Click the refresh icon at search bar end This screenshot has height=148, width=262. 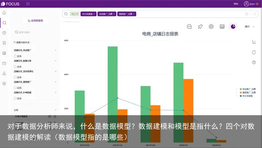coord(255,14)
